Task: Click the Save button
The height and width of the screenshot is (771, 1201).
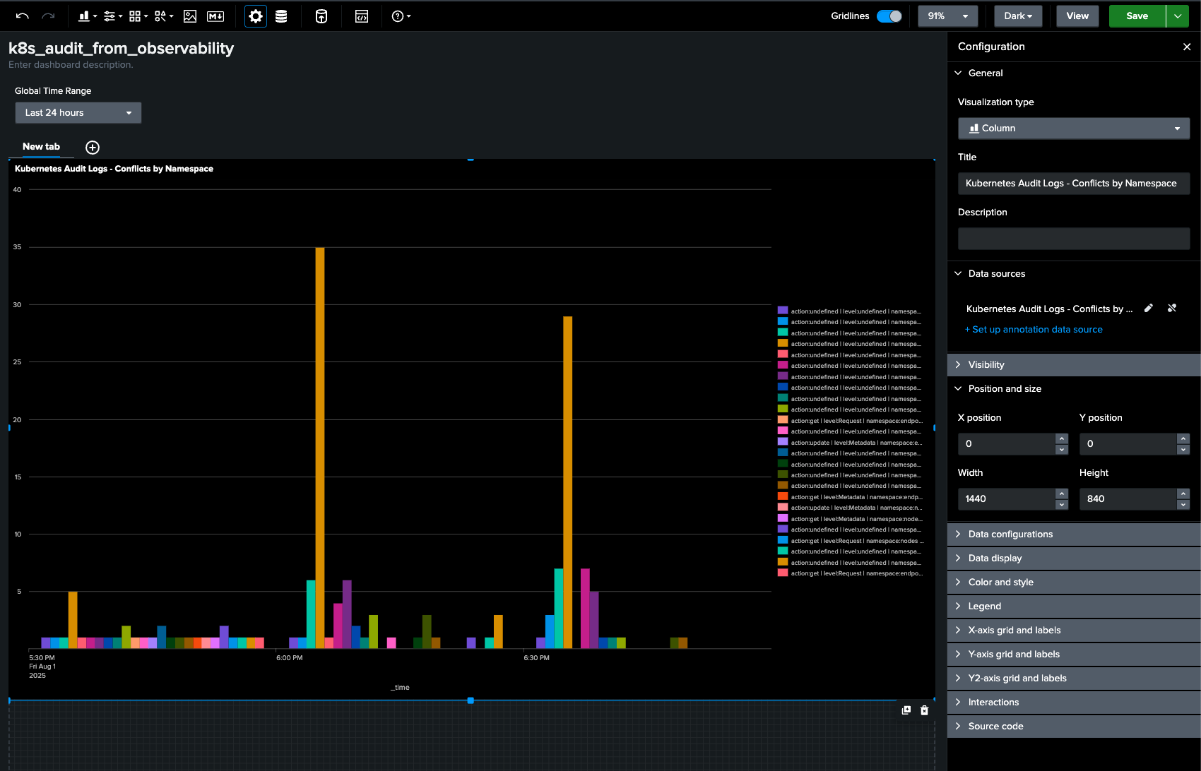Action: click(x=1136, y=16)
